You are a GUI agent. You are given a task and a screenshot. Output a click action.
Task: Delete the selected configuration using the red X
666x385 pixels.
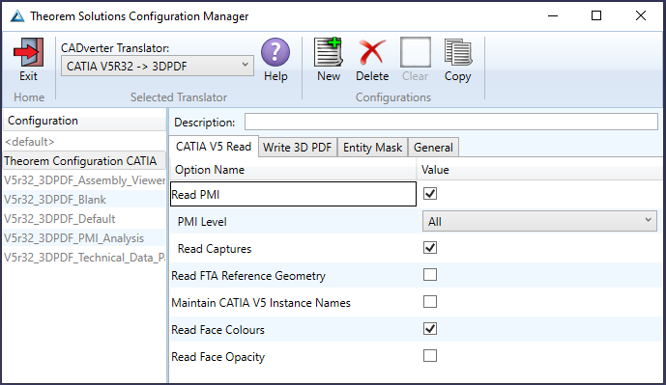pyautogui.click(x=372, y=52)
